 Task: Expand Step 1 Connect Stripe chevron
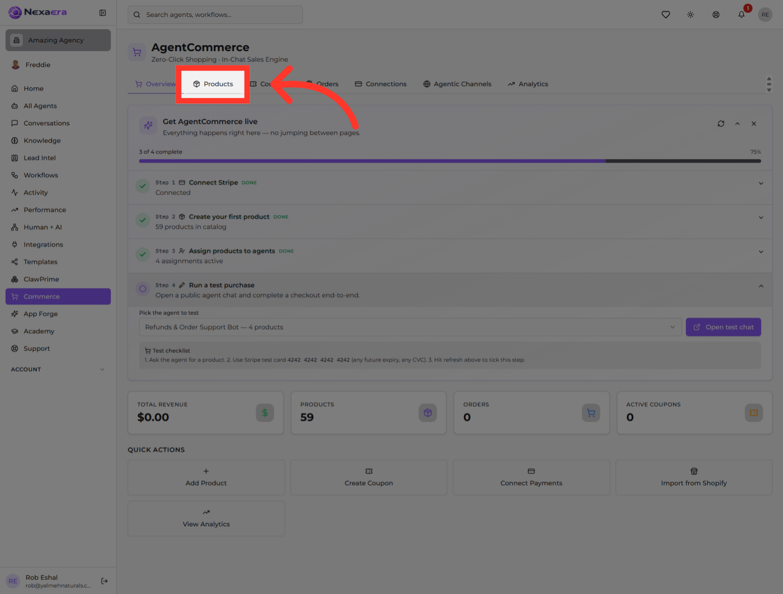pyautogui.click(x=761, y=183)
